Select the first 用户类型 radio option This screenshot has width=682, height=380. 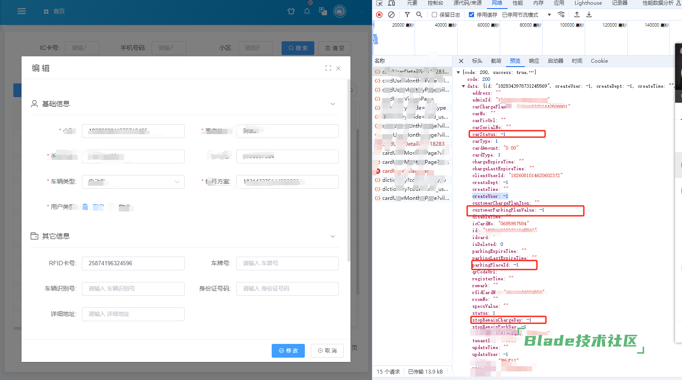85,207
